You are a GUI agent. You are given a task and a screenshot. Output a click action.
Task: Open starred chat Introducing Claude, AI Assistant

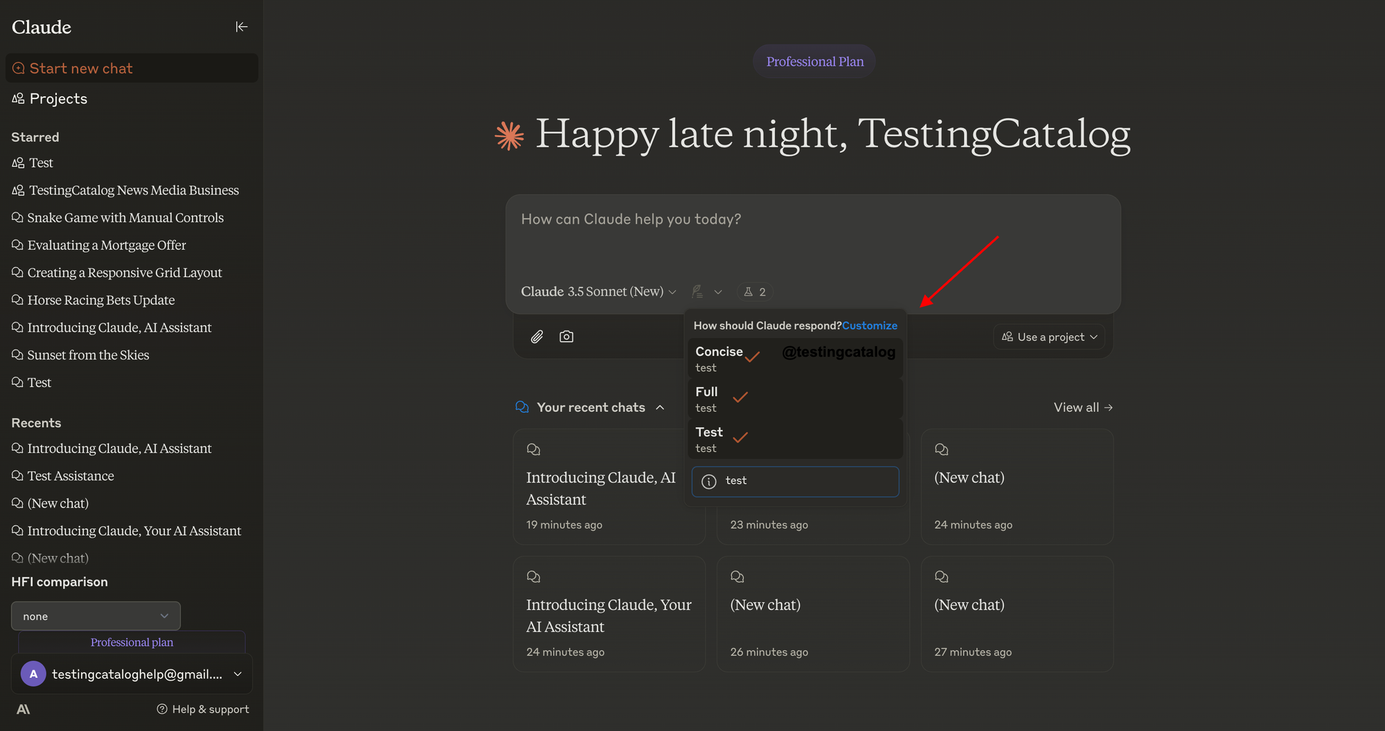click(x=111, y=327)
